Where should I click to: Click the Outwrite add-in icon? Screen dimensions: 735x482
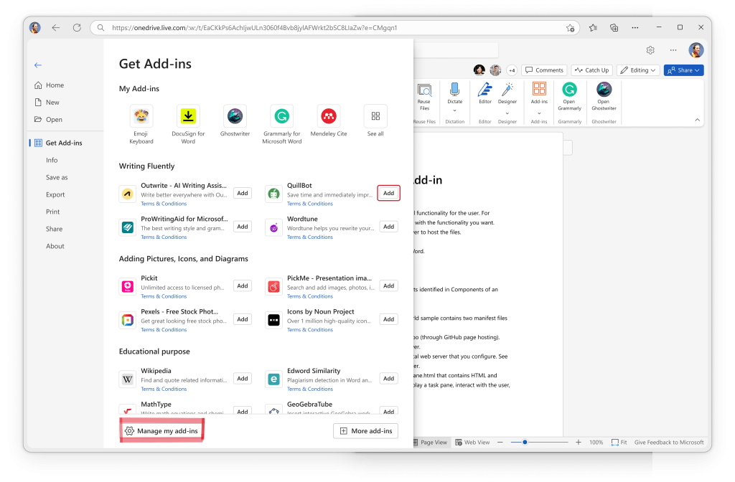pyautogui.click(x=128, y=194)
